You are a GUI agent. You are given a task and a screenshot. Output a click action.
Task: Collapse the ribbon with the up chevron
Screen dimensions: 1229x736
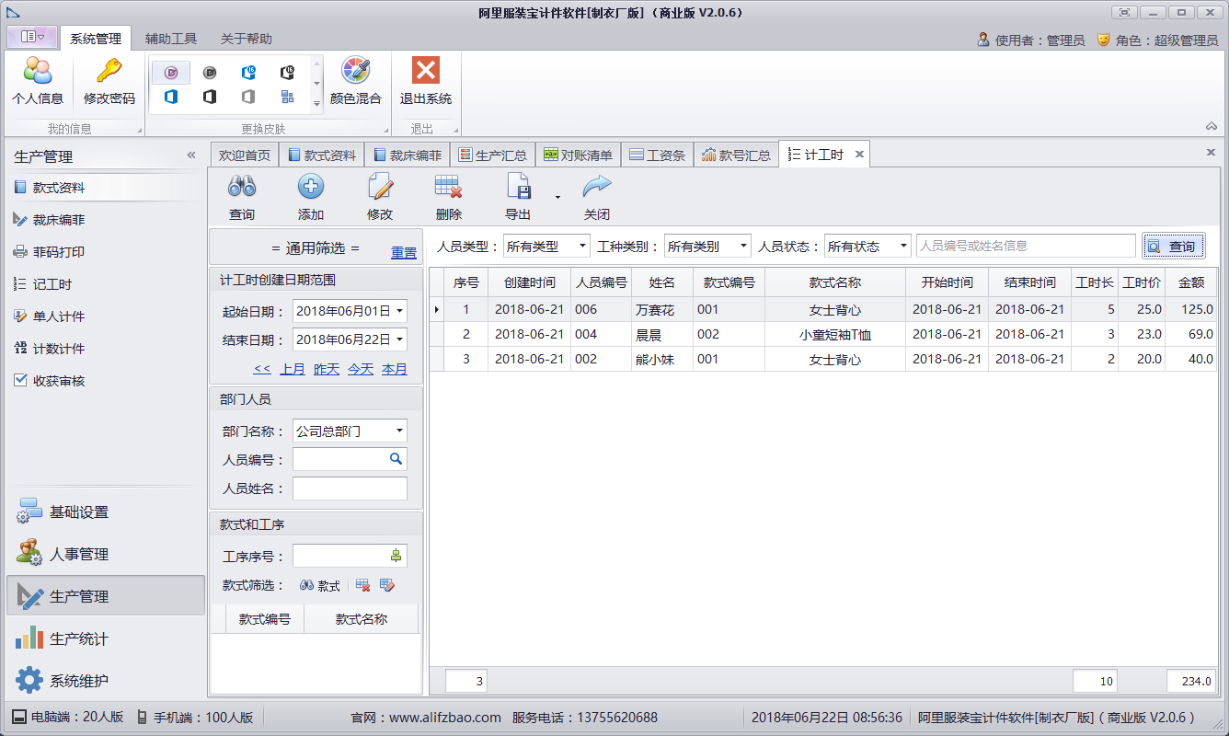(x=1211, y=126)
